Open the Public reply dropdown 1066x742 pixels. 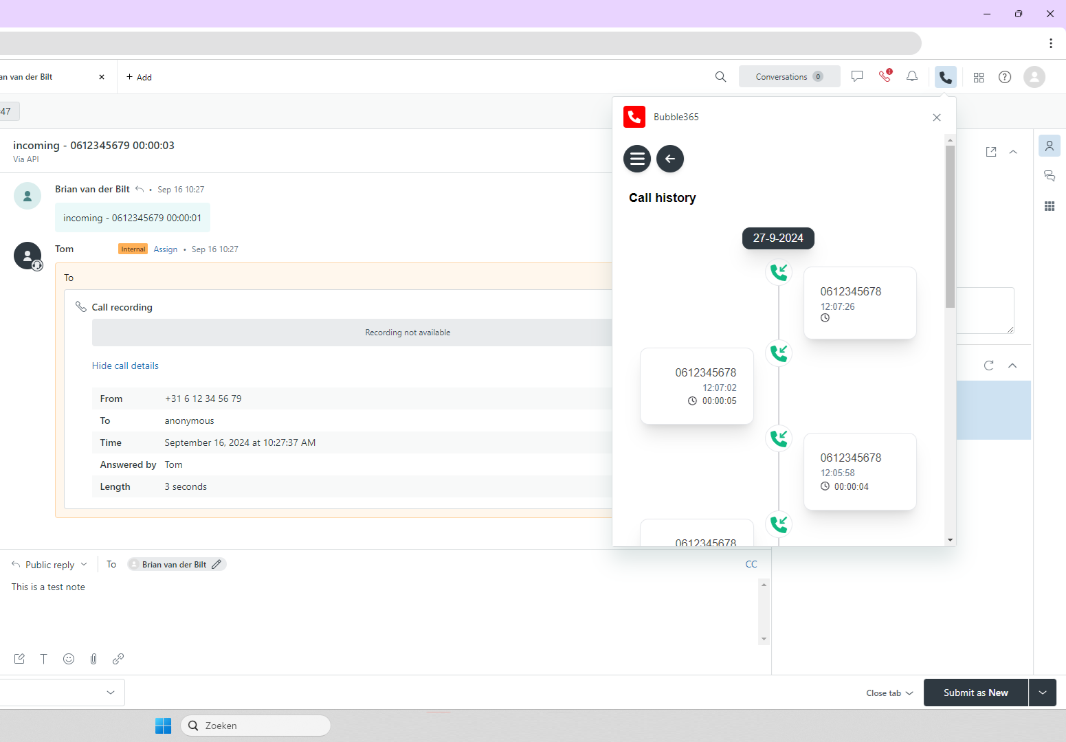click(50, 565)
